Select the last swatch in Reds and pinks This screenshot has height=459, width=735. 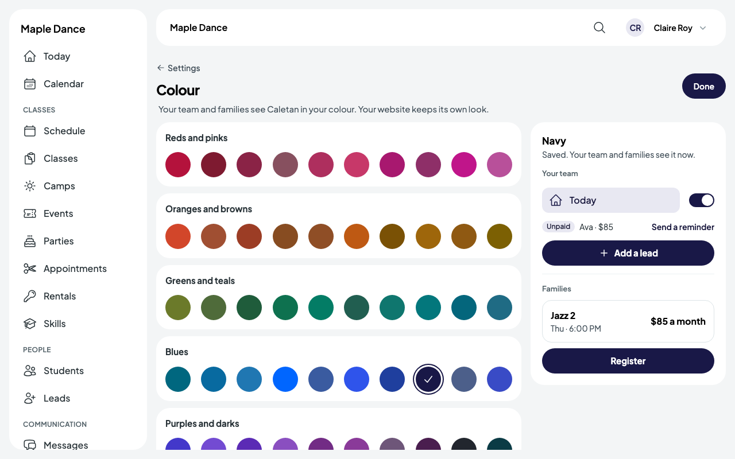500,165
